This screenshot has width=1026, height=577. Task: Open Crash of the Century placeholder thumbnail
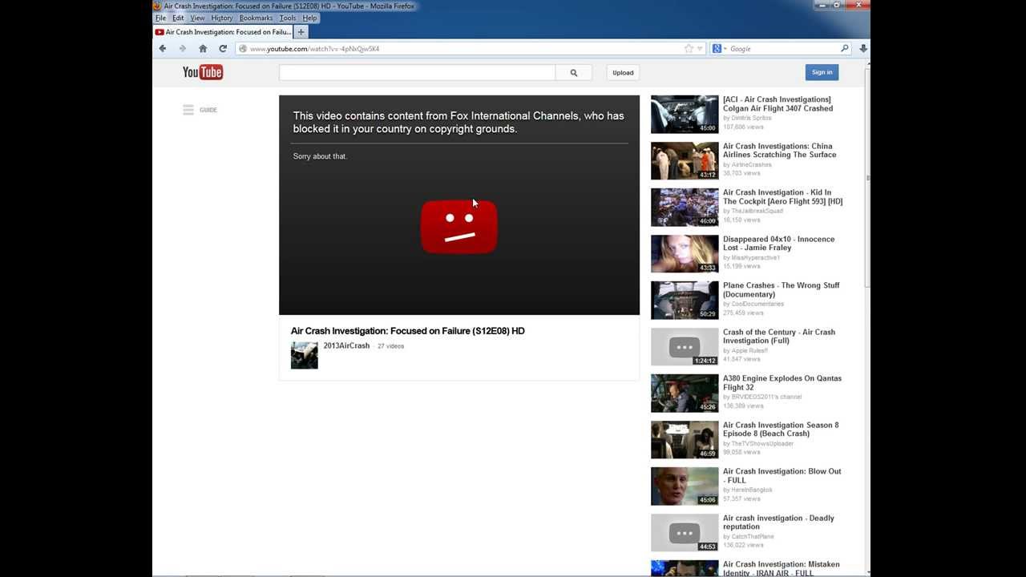coord(685,347)
